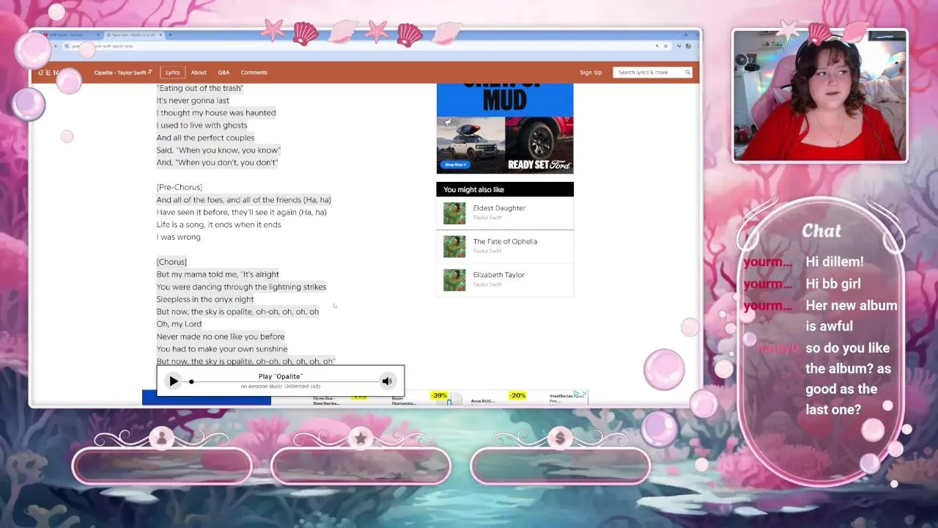Click The Fate of Ophelia album thumbnail
The width and height of the screenshot is (938, 528).
454,246
